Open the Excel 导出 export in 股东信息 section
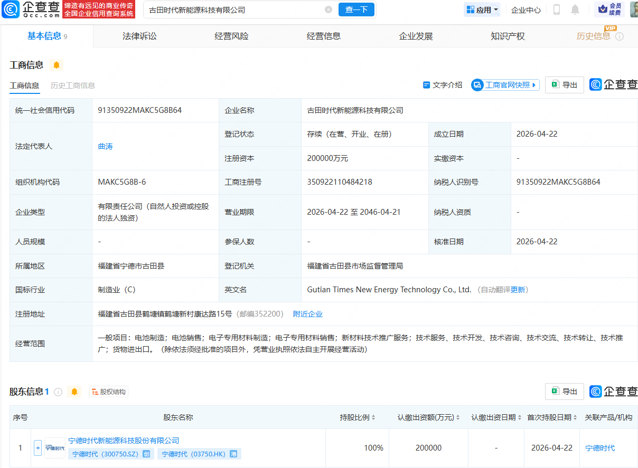Screen dimensions: 638x468 click(564, 391)
